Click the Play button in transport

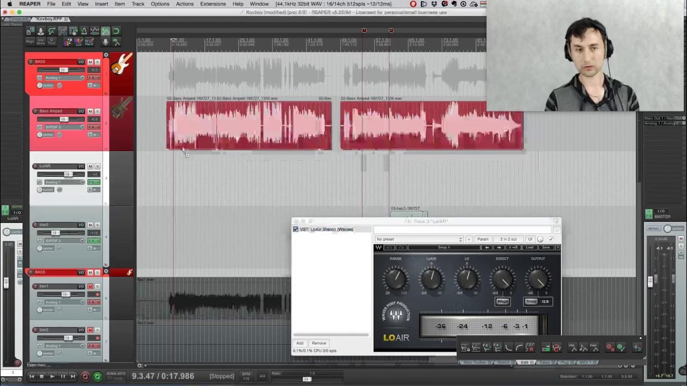pos(53,376)
